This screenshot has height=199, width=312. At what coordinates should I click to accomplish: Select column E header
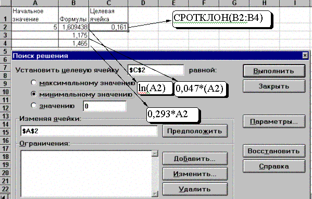pos(173,3)
